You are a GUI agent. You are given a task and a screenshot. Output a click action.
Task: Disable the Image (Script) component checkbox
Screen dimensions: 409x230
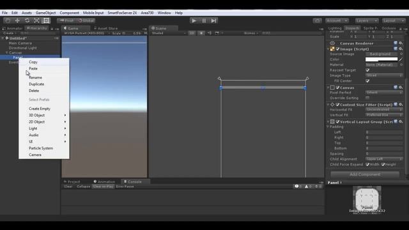click(337, 49)
